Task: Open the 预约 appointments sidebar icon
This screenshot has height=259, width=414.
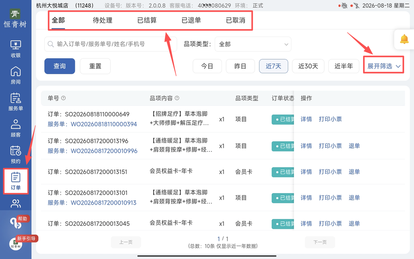Action: (x=16, y=155)
